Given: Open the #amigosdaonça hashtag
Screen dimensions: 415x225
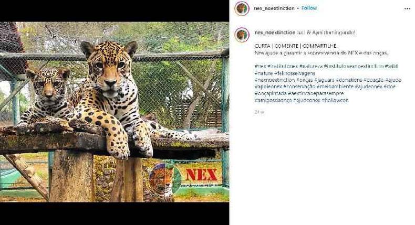Looking at the screenshot, I should tap(273, 100).
